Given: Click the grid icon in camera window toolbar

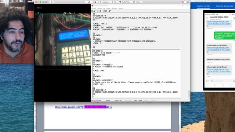Looking at the screenshot, I should 65,13.
